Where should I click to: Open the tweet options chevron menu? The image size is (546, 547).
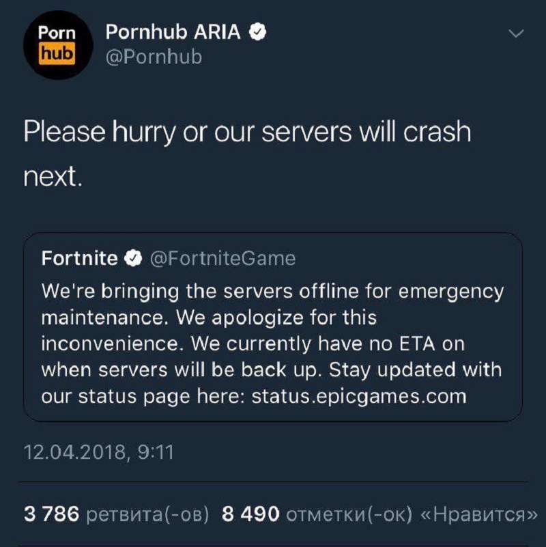coord(517,34)
